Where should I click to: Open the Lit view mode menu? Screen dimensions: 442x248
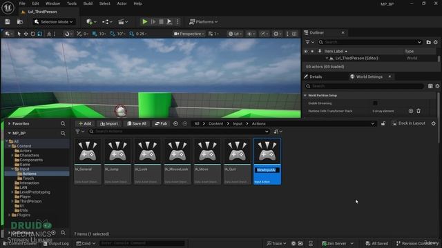(x=235, y=34)
